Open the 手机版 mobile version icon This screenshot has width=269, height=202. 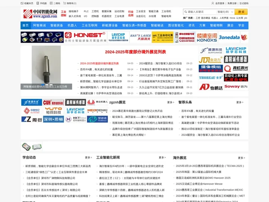tap(38, 3)
